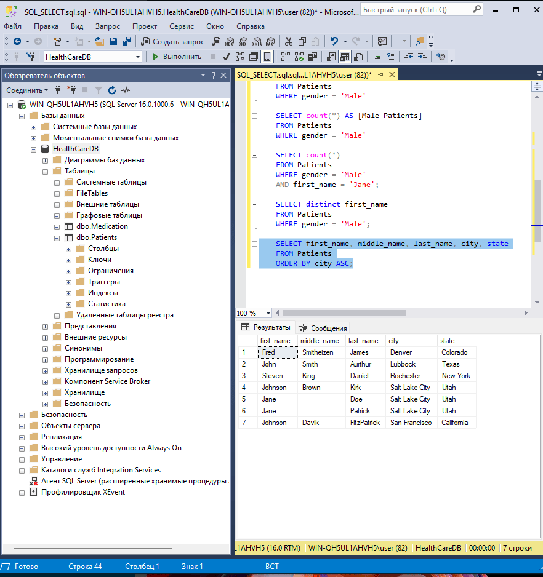543x577 pixels.
Task: Open the Сервис menu
Action: (181, 26)
